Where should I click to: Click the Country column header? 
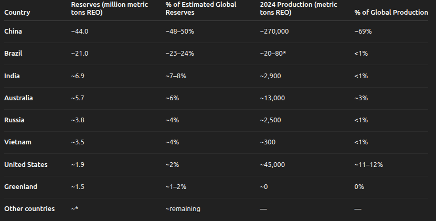17,12
